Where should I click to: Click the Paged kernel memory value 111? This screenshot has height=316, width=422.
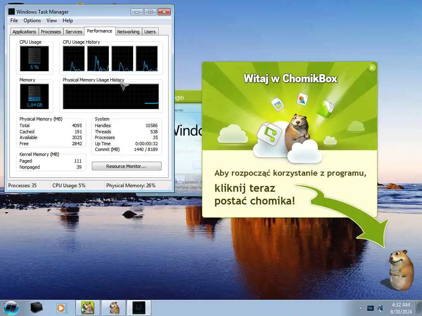(x=78, y=161)
